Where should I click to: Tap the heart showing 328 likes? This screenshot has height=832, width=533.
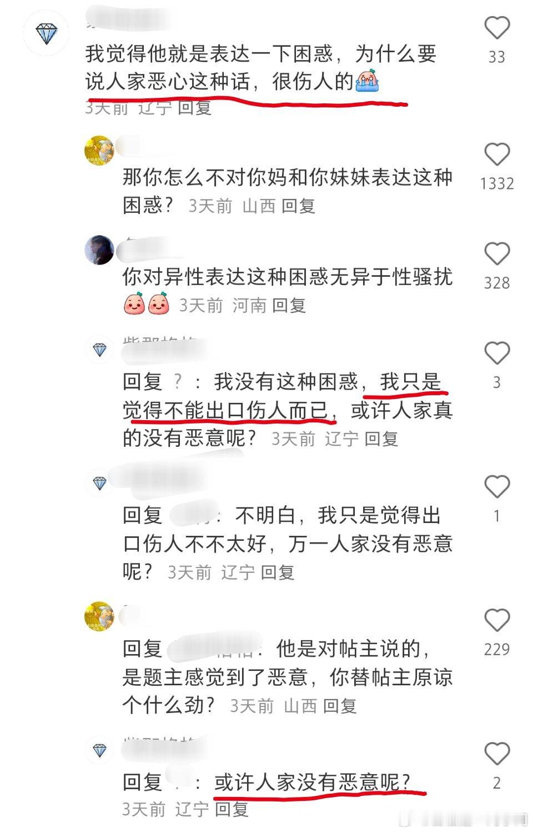497,254
